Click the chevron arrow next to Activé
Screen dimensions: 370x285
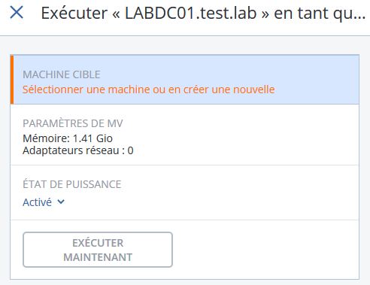61,202
